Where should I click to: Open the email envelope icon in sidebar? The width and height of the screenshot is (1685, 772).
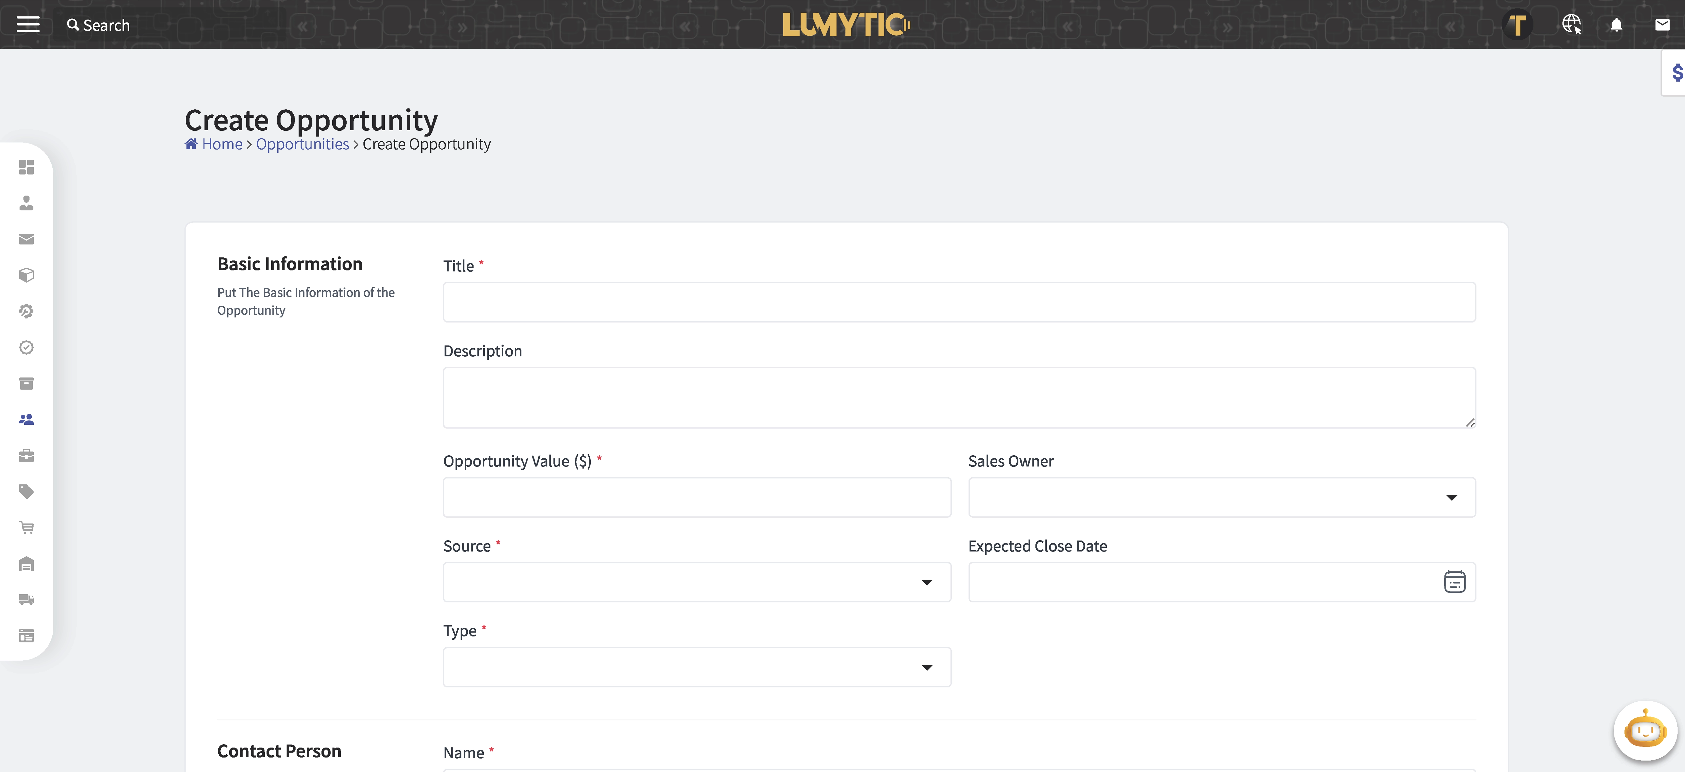coord(26,239)
